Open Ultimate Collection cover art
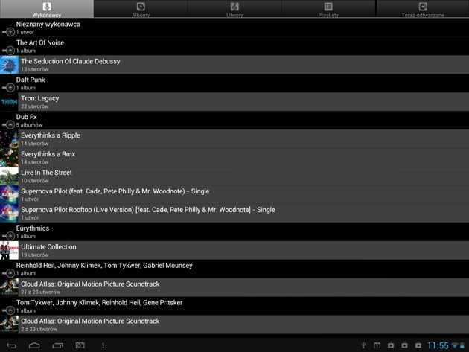Image resolution: width=469 pixels, height=352 pixels. click(x=9, y=250)
